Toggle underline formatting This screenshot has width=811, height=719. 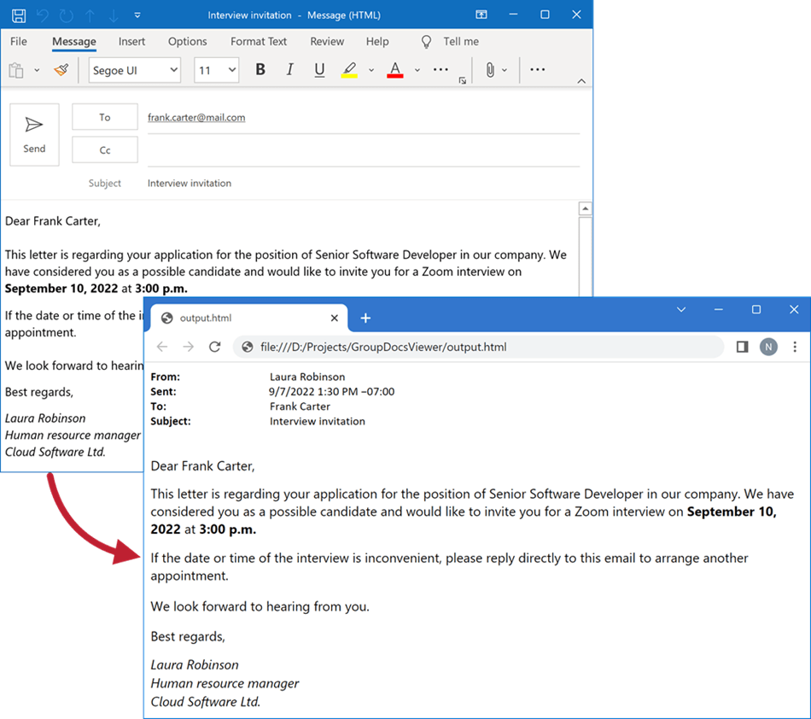click(x=318, y=70)
